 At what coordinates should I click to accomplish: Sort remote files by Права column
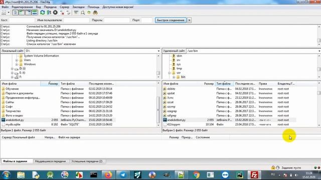click(267, 83)
